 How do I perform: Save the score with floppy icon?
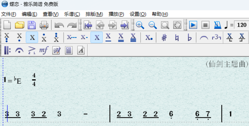(x=32, y=25)
